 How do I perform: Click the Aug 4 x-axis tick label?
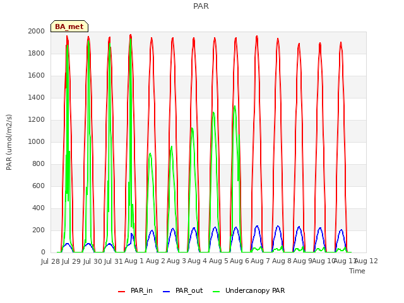click(198, 261)
